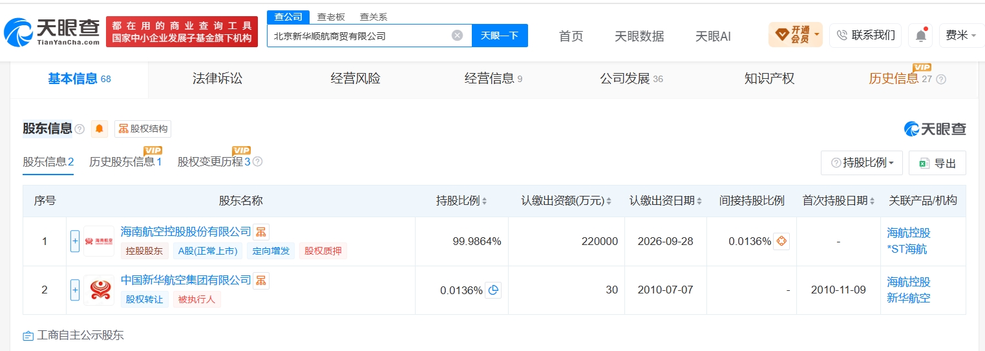Click the help icon next to 股东信息 heading
This screenshot has height=351, width=985.
79,129
